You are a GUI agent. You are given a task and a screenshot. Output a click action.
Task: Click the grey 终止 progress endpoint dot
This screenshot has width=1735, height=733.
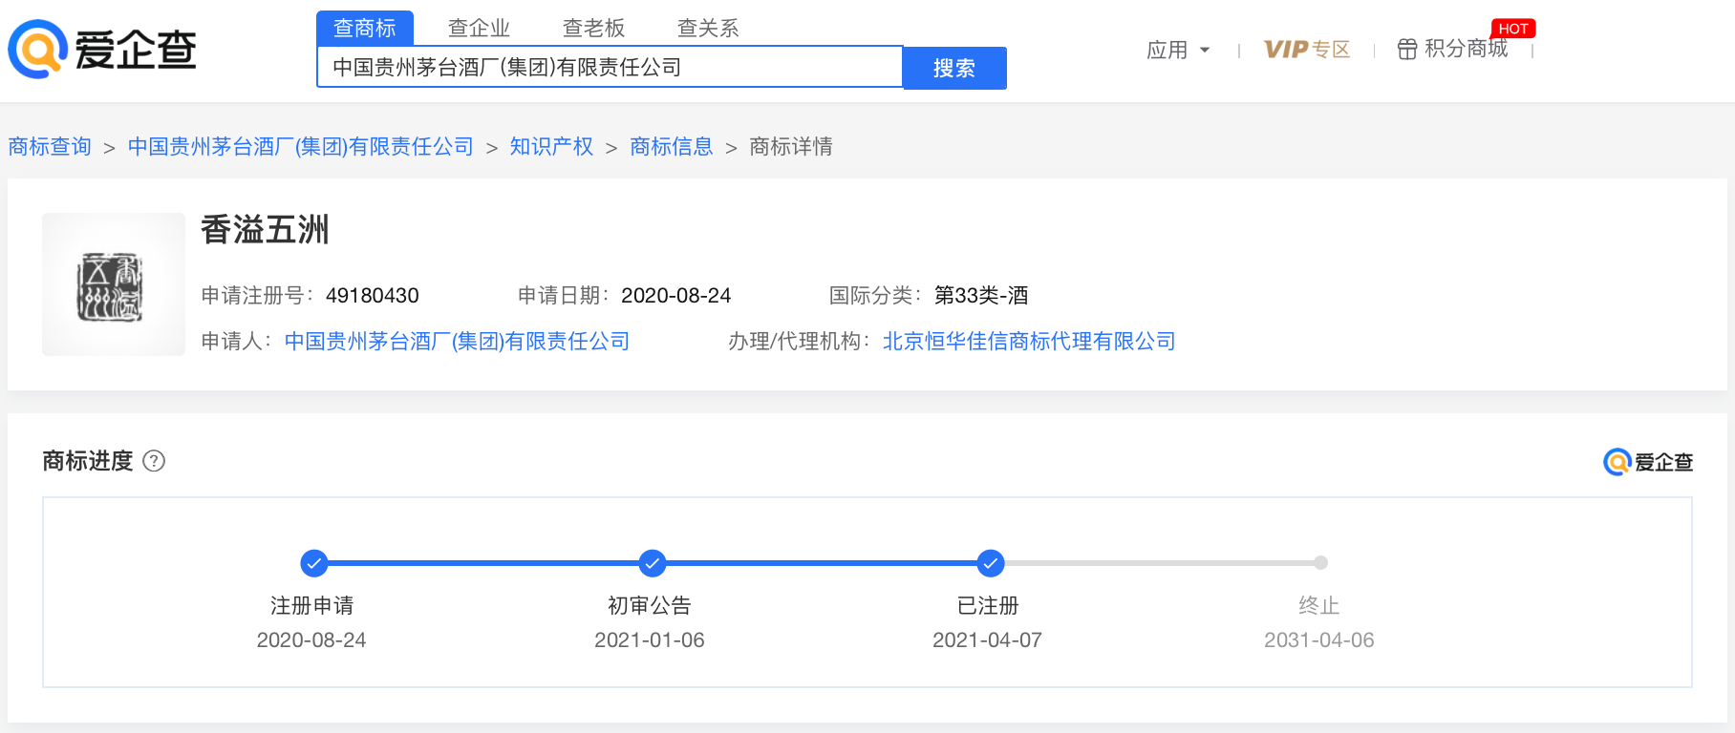click(1320, 563)
